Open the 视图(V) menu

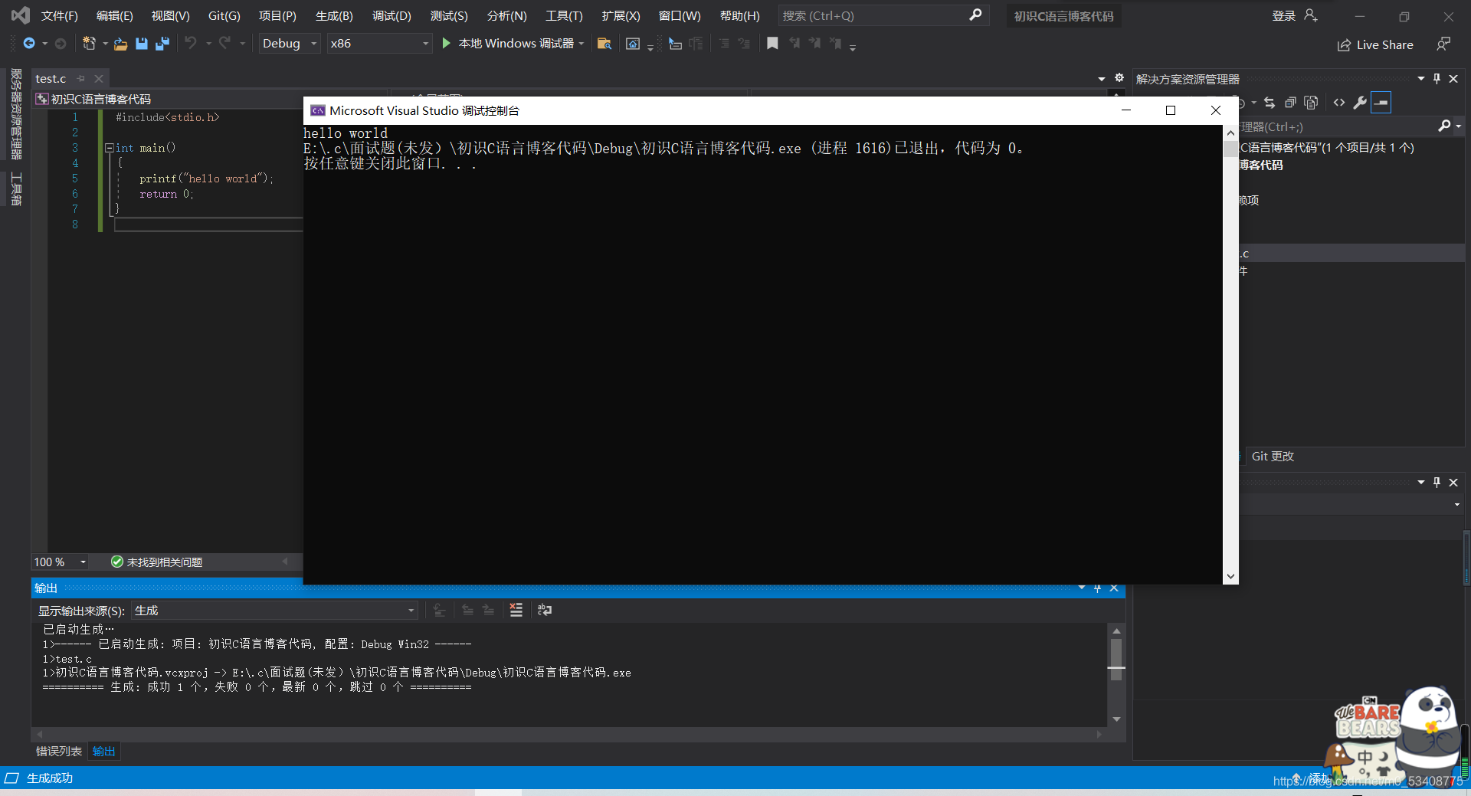coord(170,15)
